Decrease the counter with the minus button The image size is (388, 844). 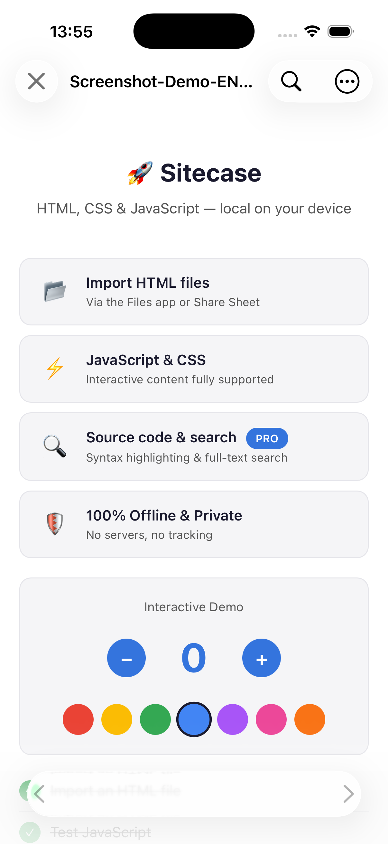[126, 658]
